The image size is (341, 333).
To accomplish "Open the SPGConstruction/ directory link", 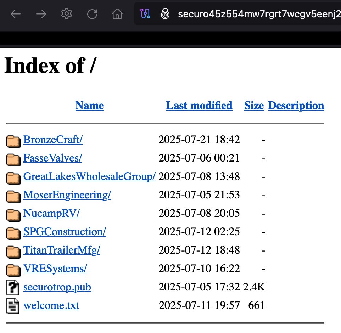I will [65, 232].
